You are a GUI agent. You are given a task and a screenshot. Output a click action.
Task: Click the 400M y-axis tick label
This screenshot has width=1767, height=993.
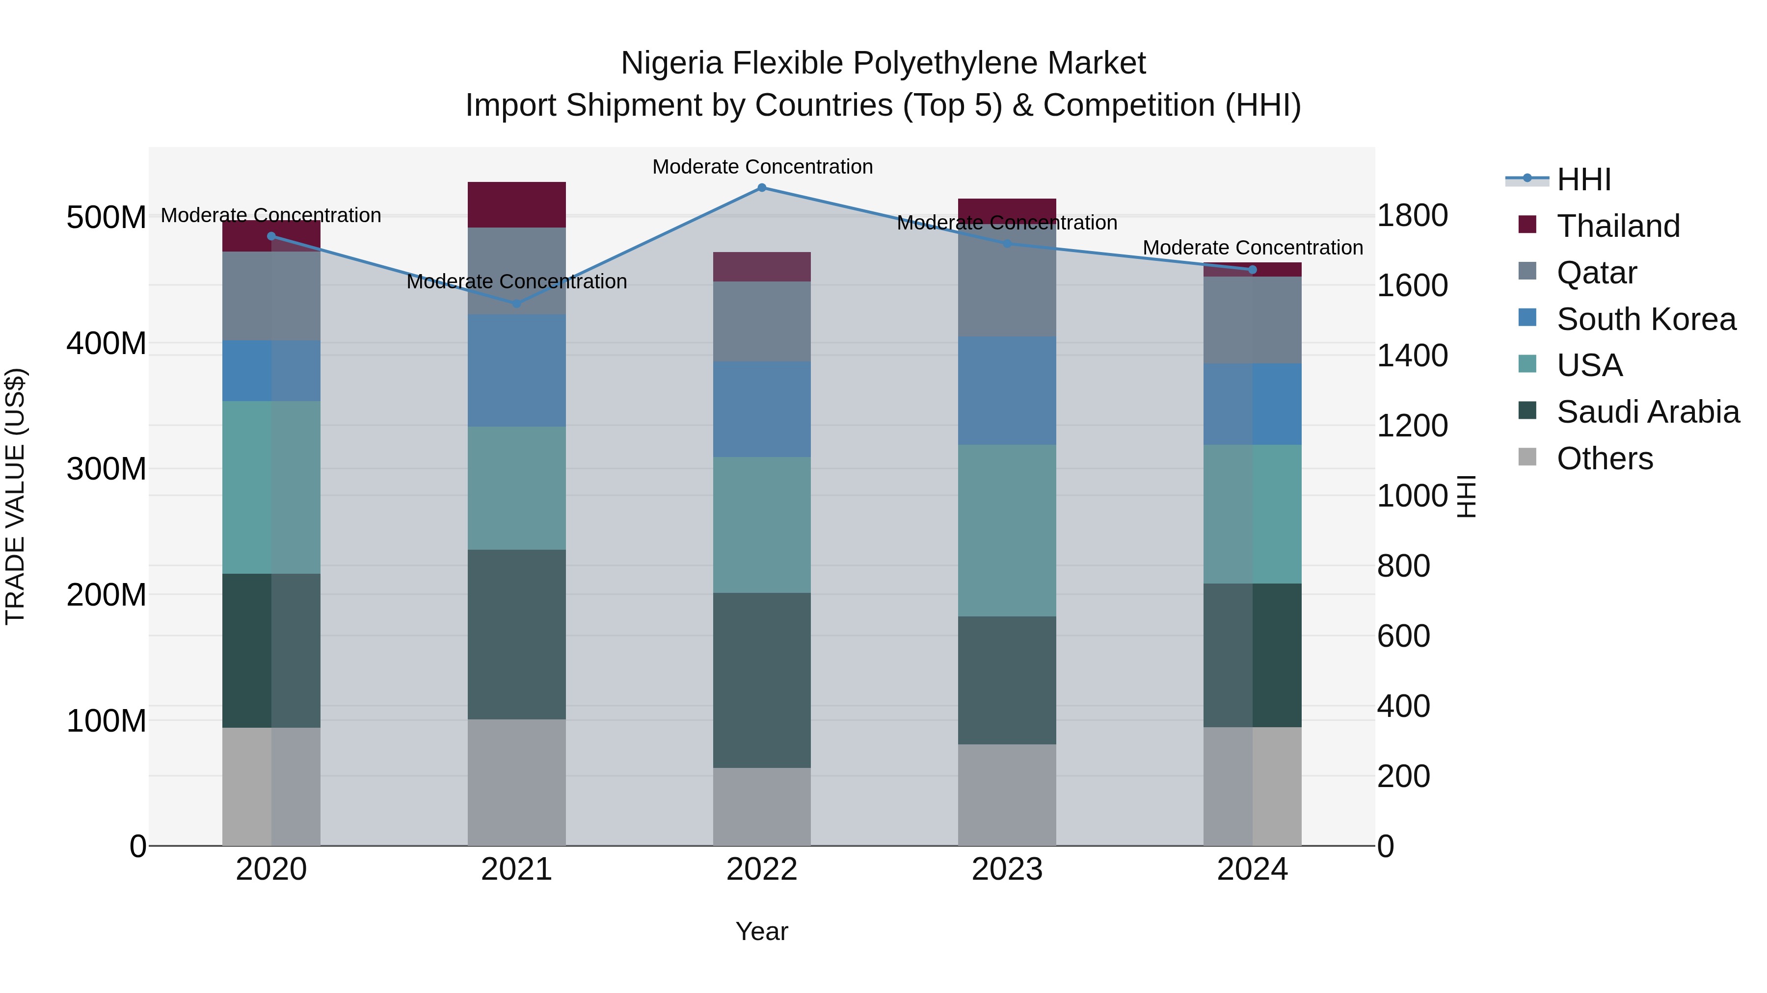[x=107, y=343]
